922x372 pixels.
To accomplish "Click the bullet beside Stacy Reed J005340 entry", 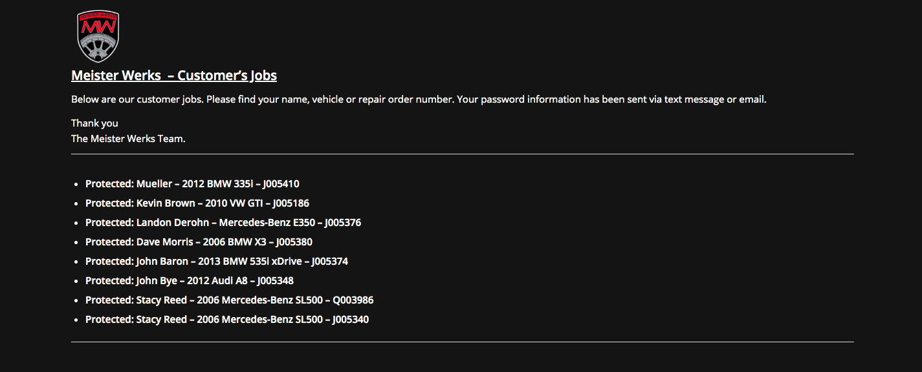I will point(77,320).
